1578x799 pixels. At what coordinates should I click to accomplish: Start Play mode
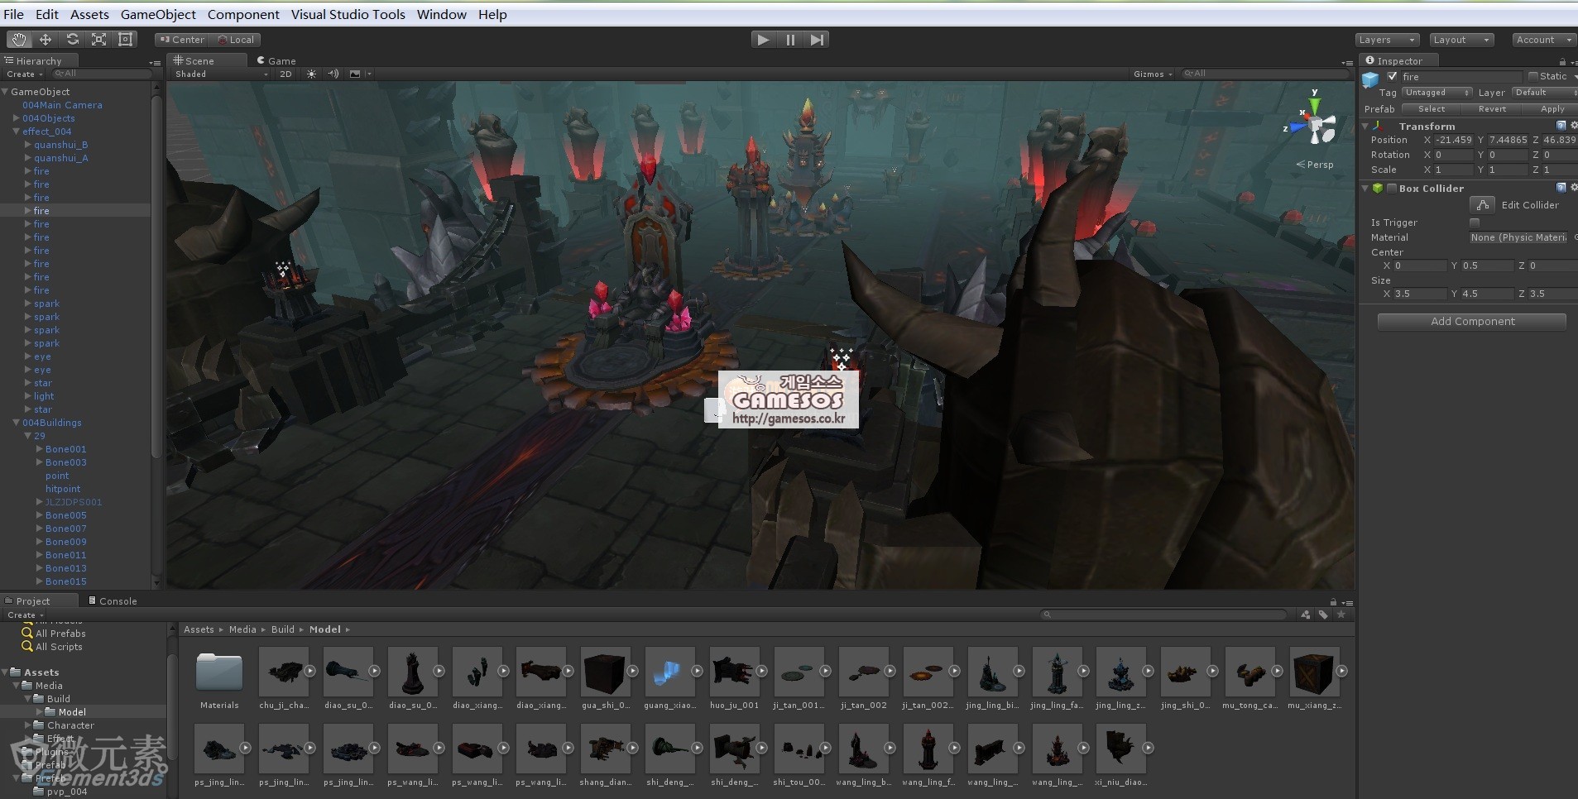763,39
